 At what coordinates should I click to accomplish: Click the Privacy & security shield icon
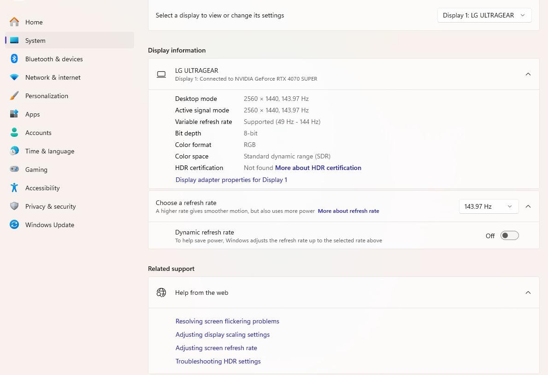[x=14, y=206]
